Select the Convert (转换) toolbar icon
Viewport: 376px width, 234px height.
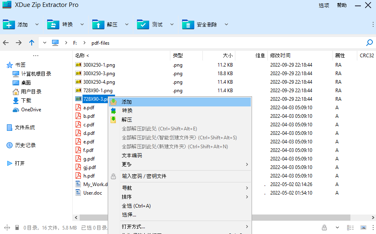pos(53,24)
